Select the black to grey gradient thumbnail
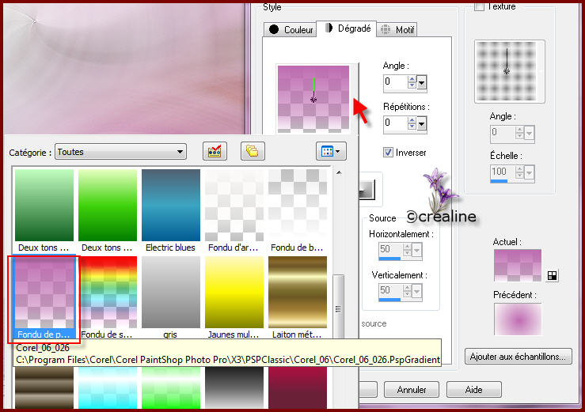 tap(234, 387)
